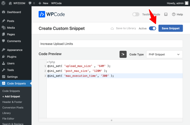190x125 pixels.
Task: Click the '<?php' opening tag text
Action: (51, 62)
